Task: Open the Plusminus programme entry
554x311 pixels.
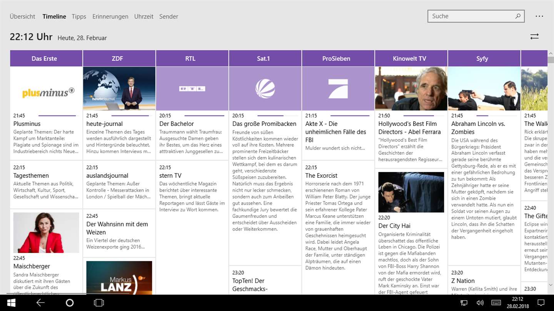Action: (46, 135)
